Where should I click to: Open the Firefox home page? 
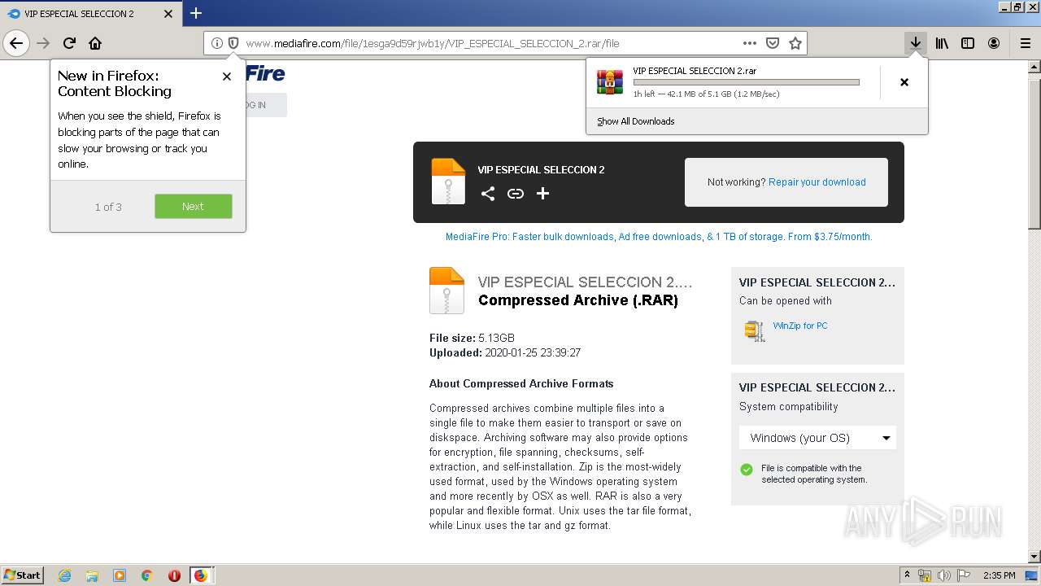point(95,43)
